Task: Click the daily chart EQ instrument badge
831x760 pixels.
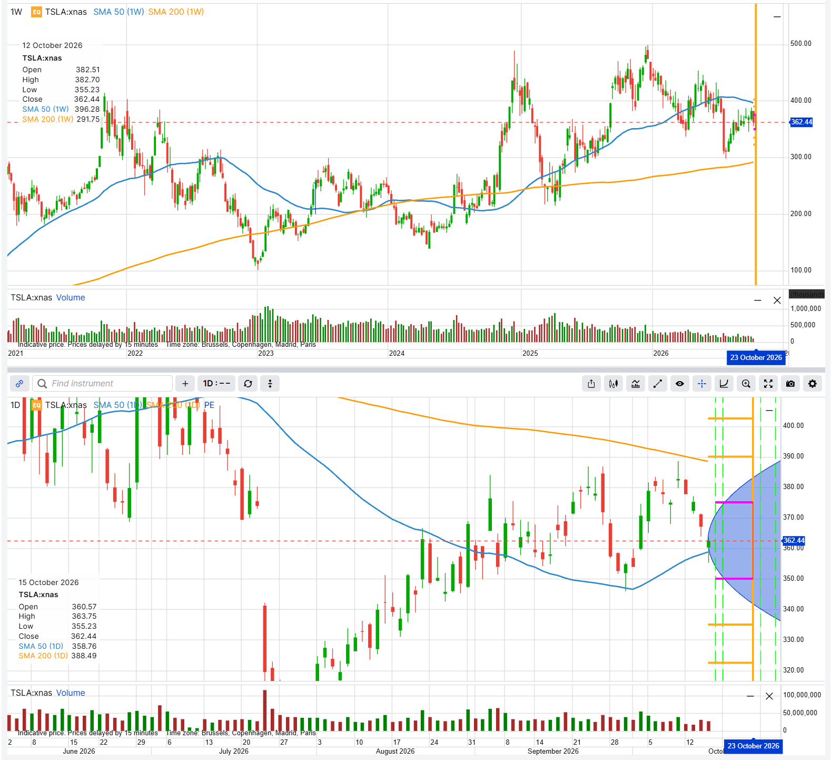Action: pyautogui.click(x=36, y=405)
